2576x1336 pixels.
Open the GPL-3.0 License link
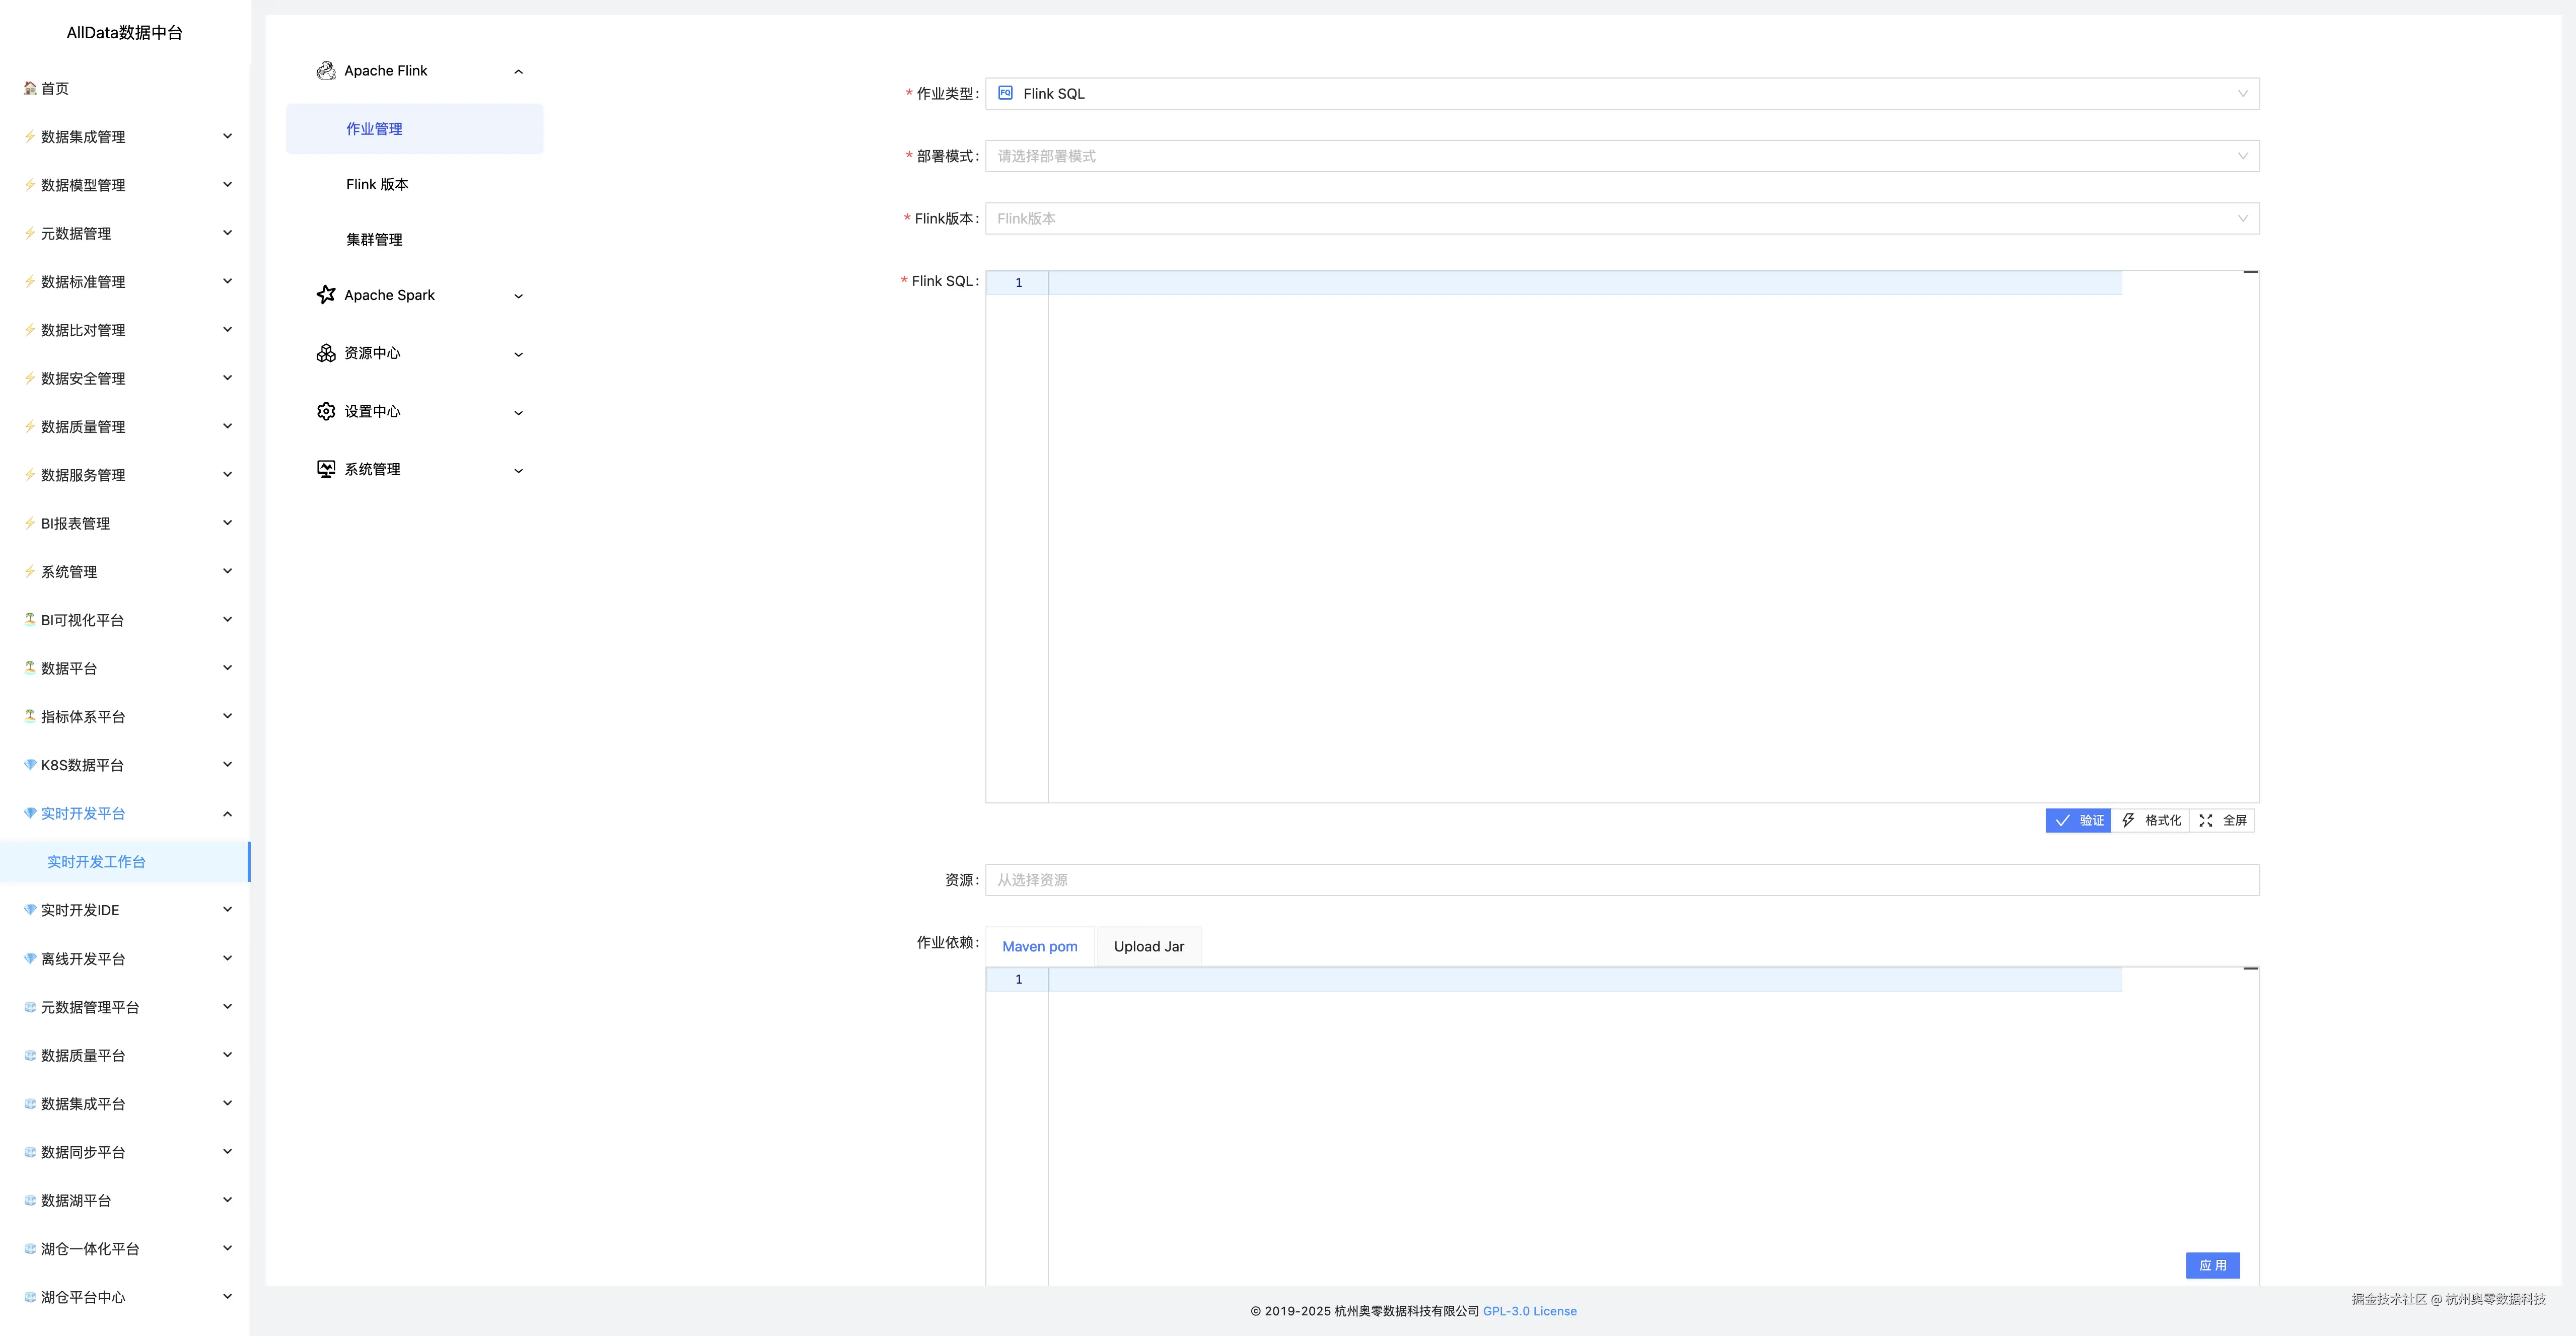pos(1529,1311)
